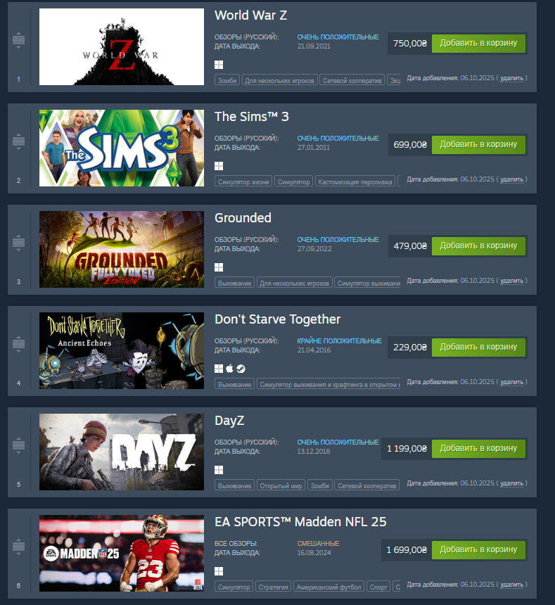The width and height of the screenshot is (555, 605).
Task: Click the SteamOS icon on Don't Starve Together
Action: coord(241,369)
